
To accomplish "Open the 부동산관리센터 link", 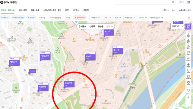I will 185,10.
